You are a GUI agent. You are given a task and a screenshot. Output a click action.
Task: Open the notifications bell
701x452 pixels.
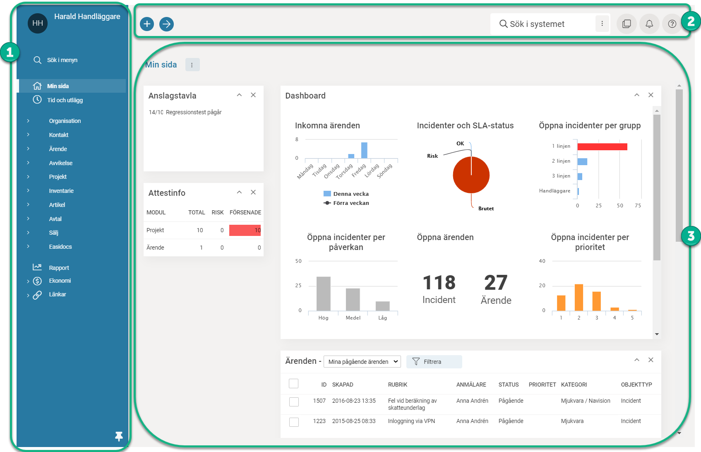(649, 24)
